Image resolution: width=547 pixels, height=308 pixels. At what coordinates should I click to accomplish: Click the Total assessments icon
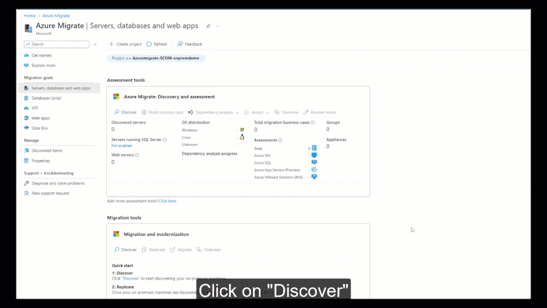tap(314, 148)
